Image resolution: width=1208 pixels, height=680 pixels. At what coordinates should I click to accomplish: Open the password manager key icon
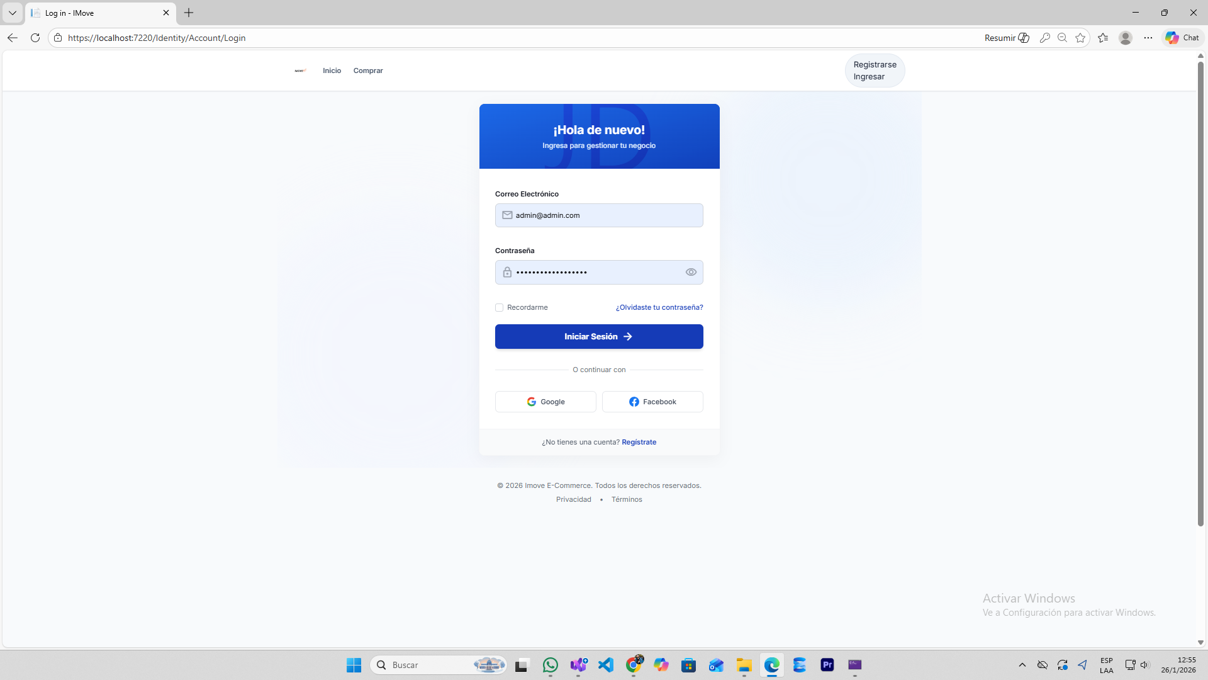1044,38
